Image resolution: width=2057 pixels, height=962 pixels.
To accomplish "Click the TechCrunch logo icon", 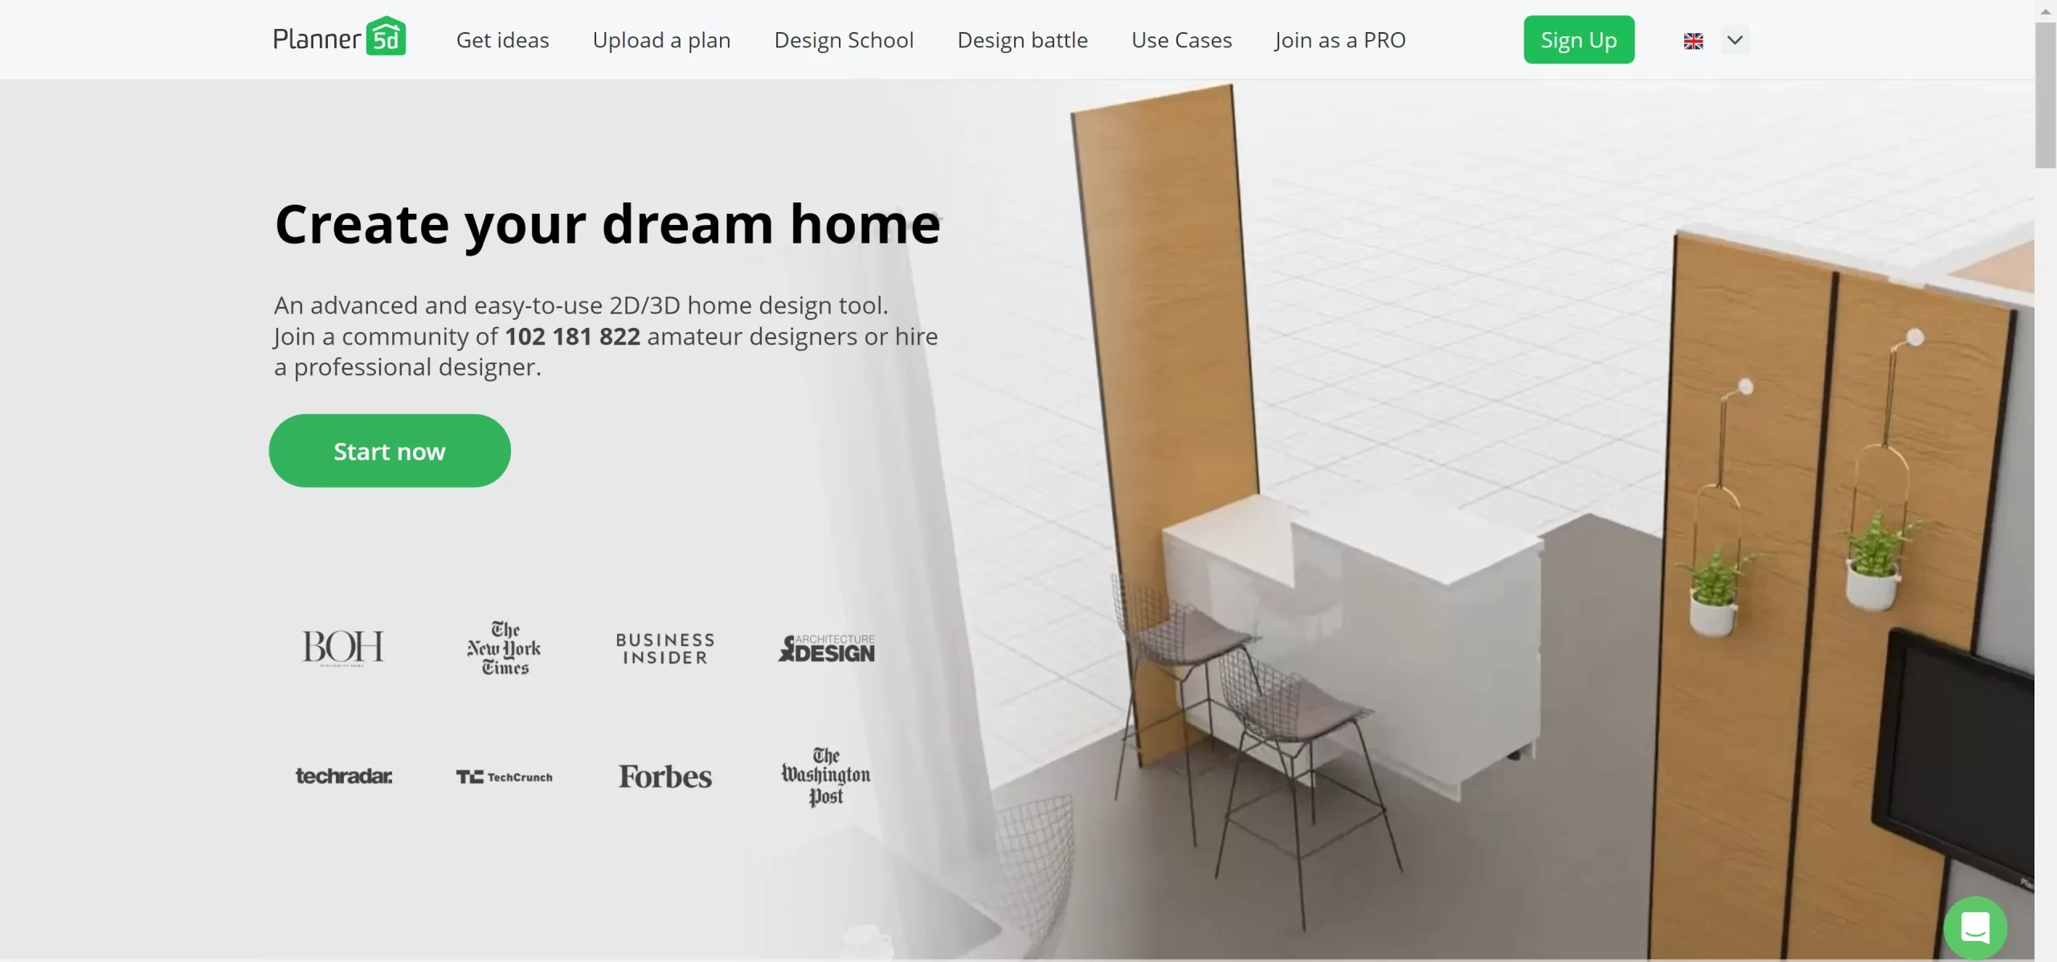I will (504, 774).
